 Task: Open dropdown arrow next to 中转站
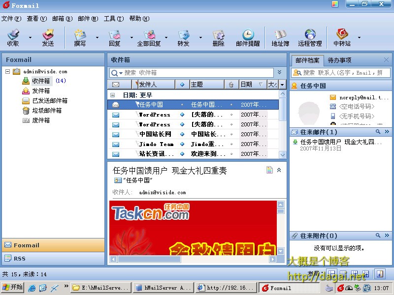pyautogui.click(x=359, y=38)
